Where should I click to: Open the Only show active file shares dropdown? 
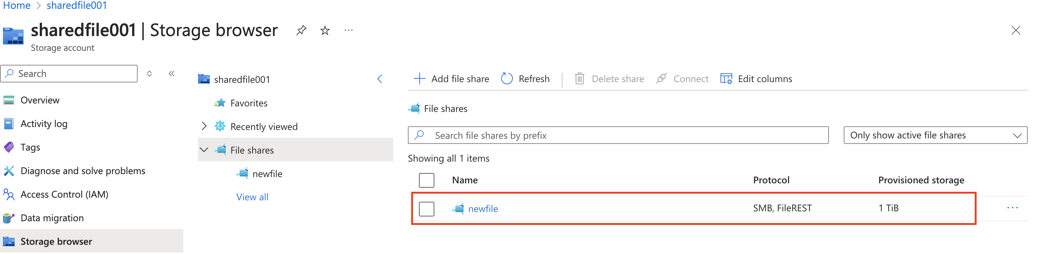click(x=935, y=135)
